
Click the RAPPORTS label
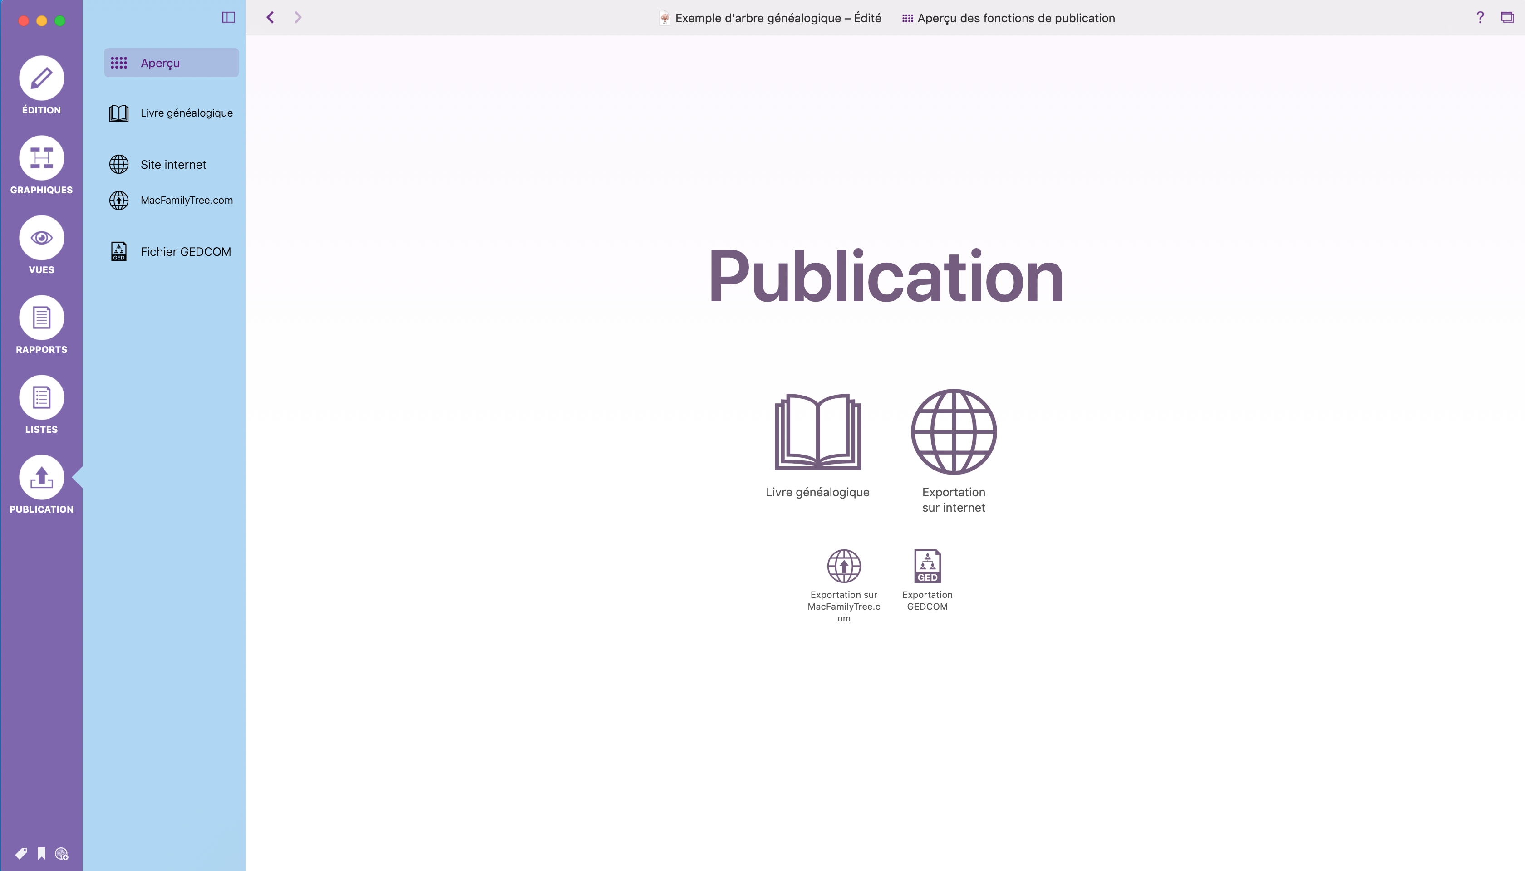pyautogui.click(x=41, y=350)
